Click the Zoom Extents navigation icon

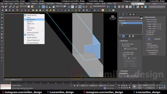pyautogui.click(x=162, y=85)
